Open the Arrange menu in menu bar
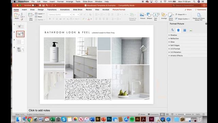218x123 pixels. coord(69,1)
